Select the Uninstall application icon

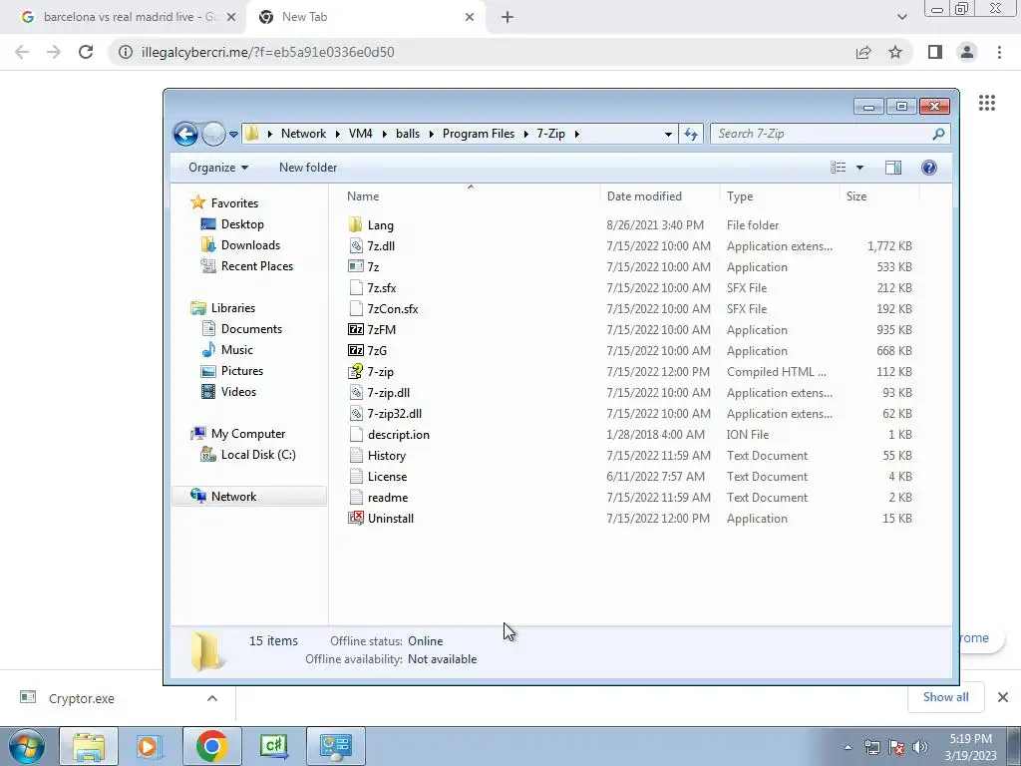(356, 518)
